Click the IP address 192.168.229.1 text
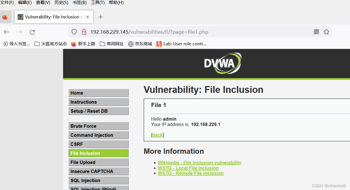Image resolution: width=350 pixels, height=190 pixels. pos(206,124)
